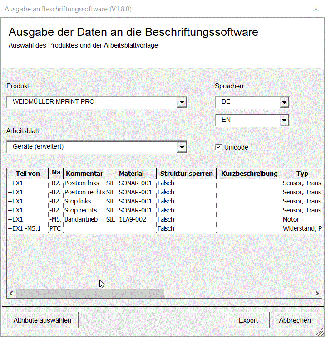
Task: Select the Teil von column header
Action: click(x=28, y=174)
